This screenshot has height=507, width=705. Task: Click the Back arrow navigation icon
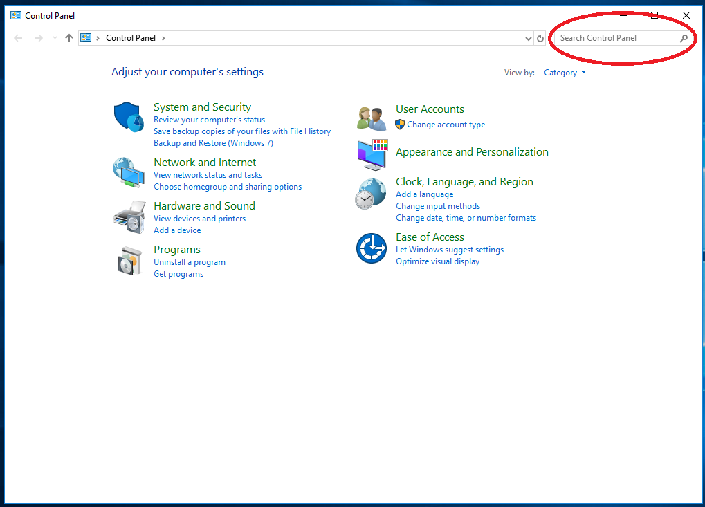pyautogui.click(x=18, y=38)
